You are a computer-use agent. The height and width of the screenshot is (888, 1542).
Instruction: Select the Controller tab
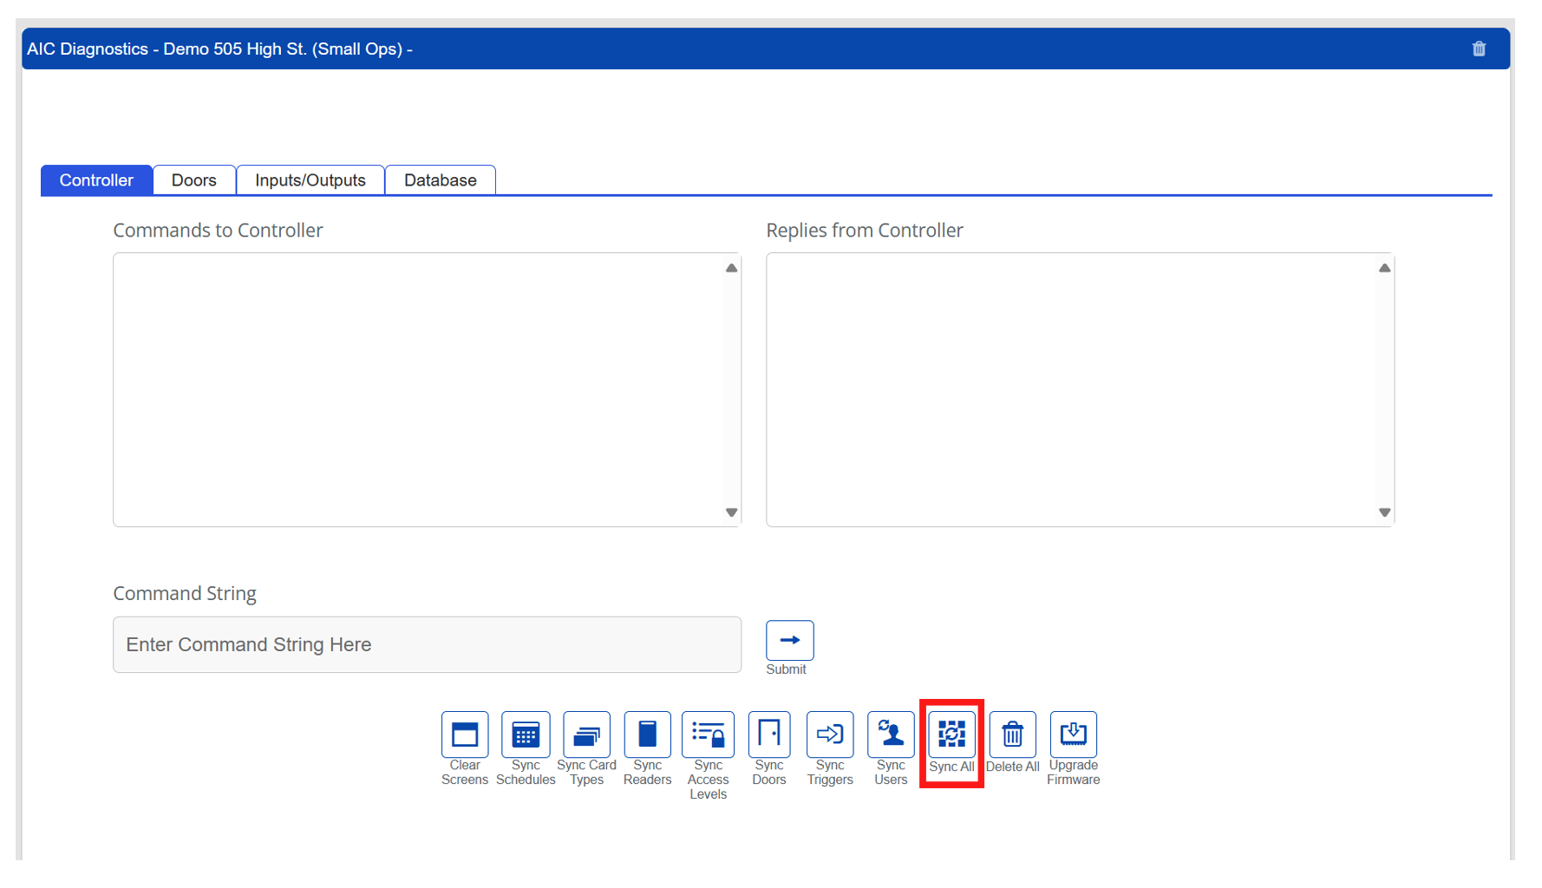(96, 180)
